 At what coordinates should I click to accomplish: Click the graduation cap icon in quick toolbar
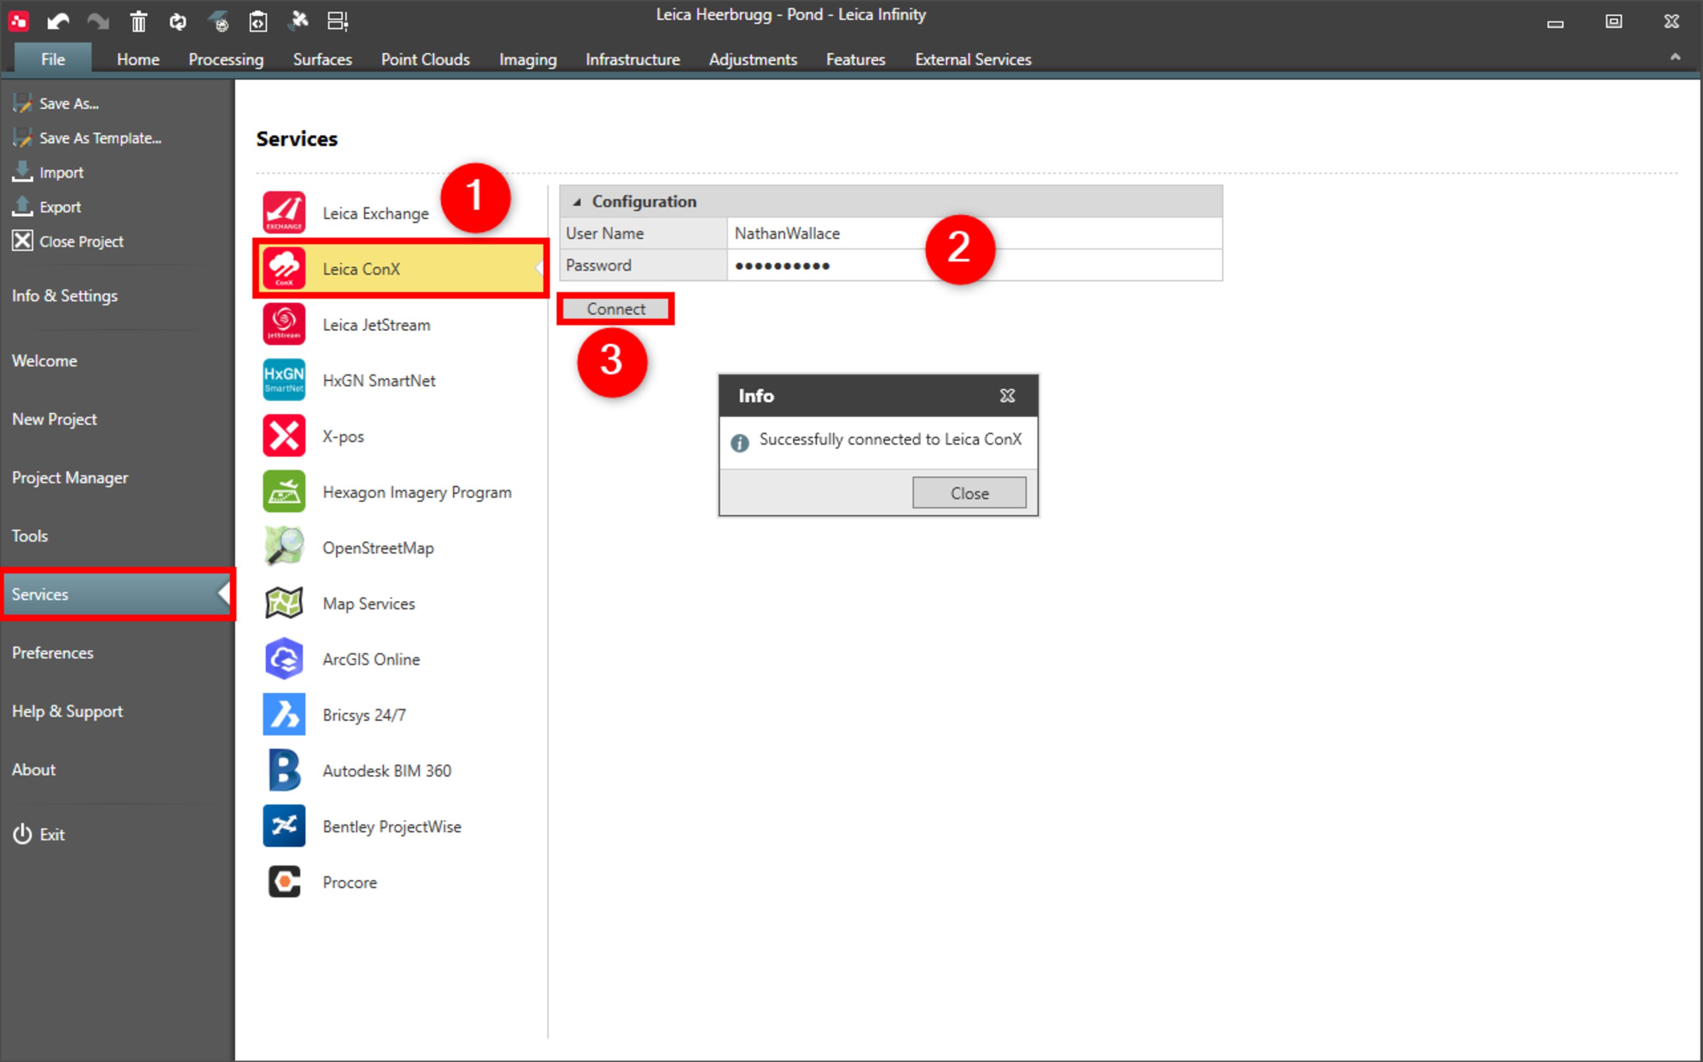pyautogui.click(x=218, y=22)
